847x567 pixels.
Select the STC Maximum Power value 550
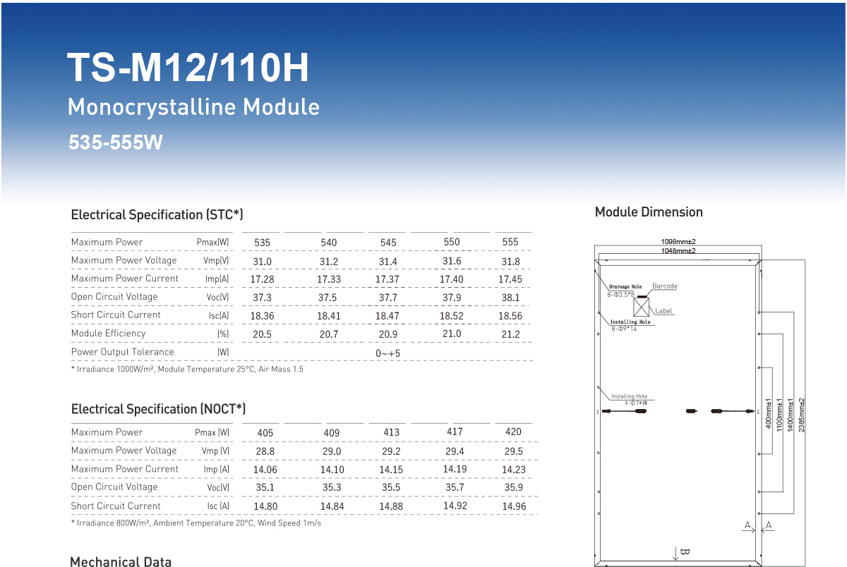(452, 241)
